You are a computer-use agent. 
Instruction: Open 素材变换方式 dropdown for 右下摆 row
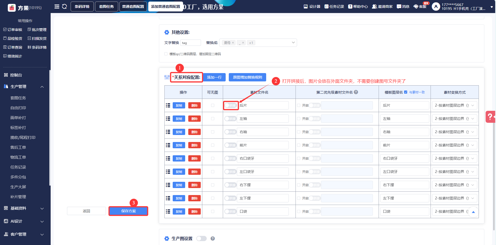[455, 185]
